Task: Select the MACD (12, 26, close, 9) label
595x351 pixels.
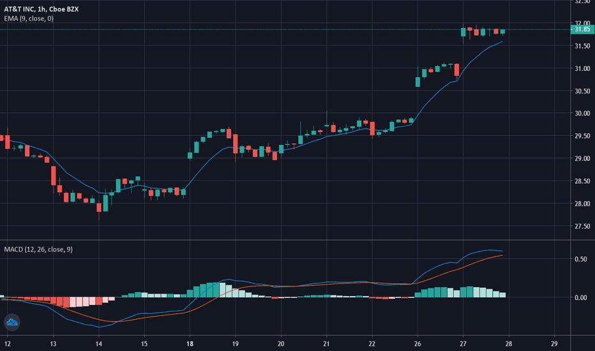Action: click(38, 250)
